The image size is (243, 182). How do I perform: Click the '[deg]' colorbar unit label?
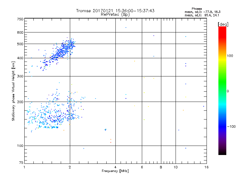[x=223, y=24]
